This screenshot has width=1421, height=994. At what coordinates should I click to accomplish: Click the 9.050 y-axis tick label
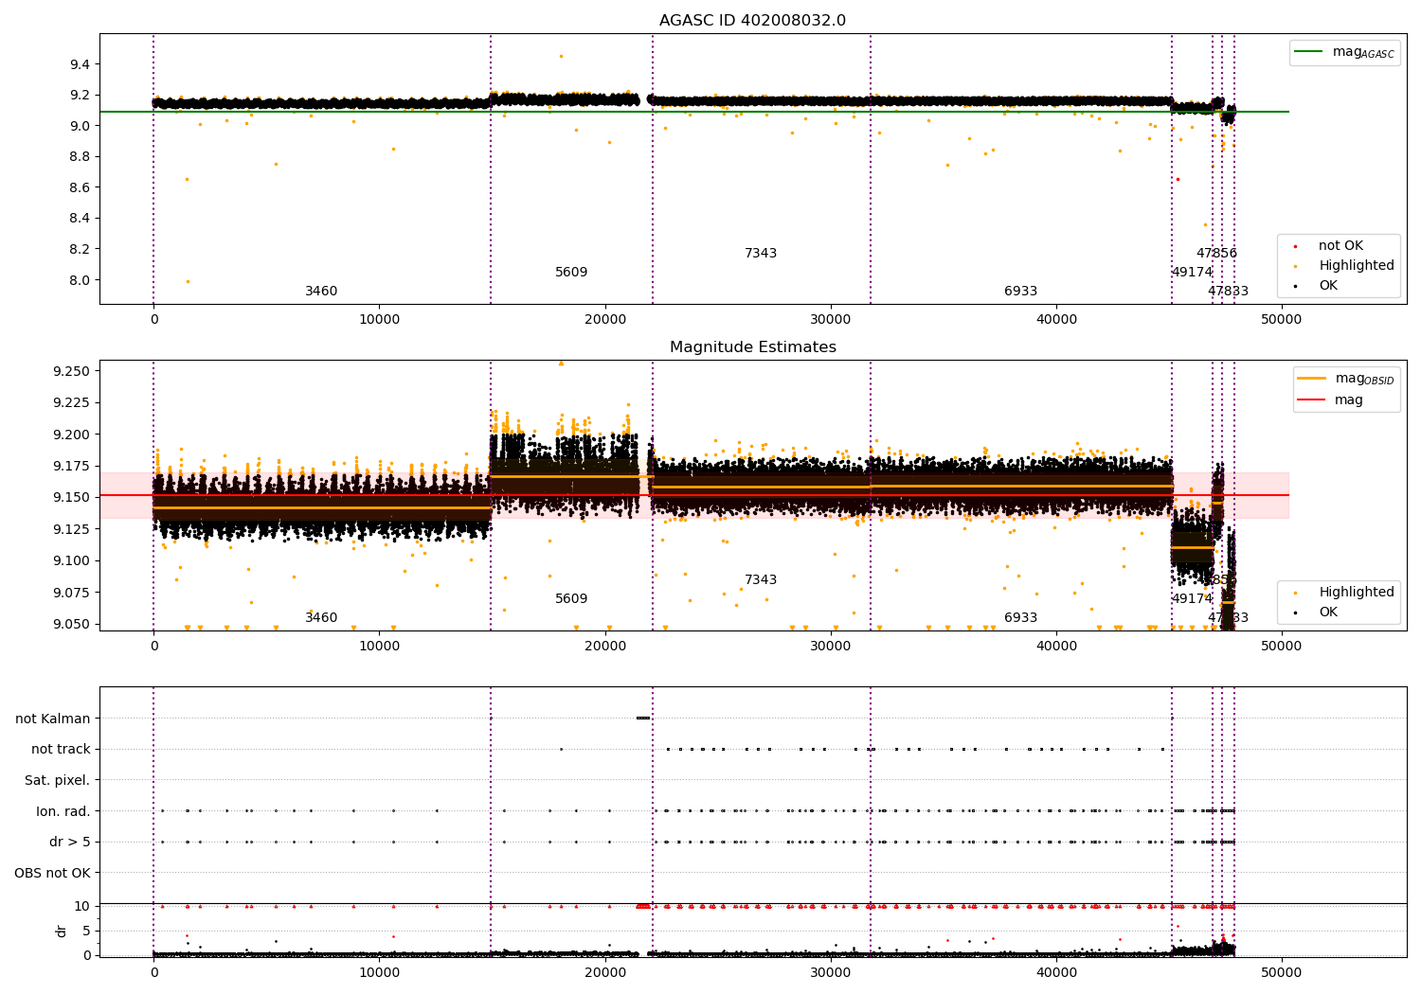tap(72, 624)
